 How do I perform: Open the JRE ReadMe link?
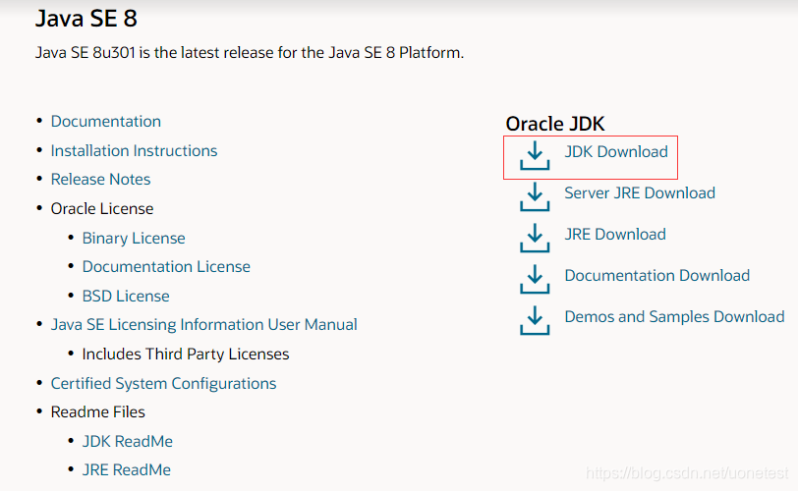point(126,469)
